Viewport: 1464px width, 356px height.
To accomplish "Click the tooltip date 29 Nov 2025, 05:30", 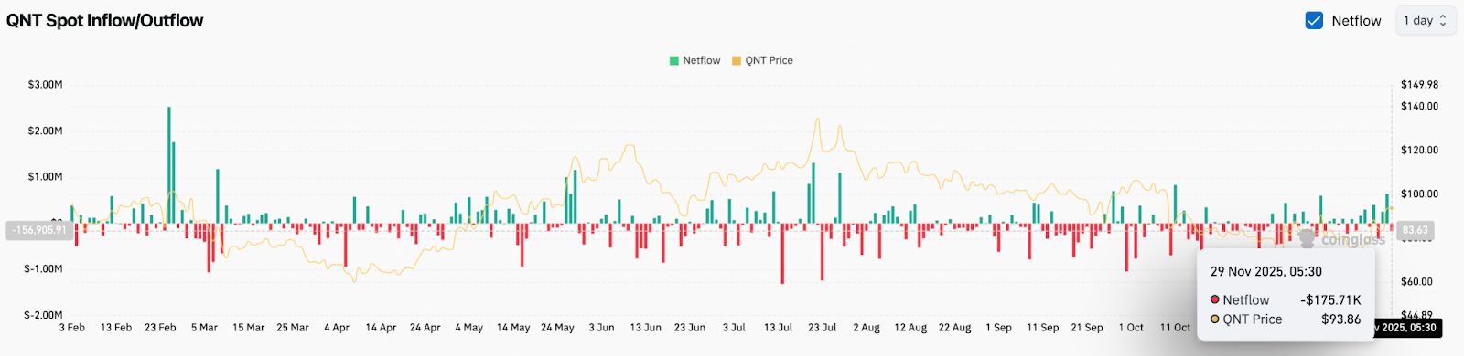I will tap(1266, 271).
